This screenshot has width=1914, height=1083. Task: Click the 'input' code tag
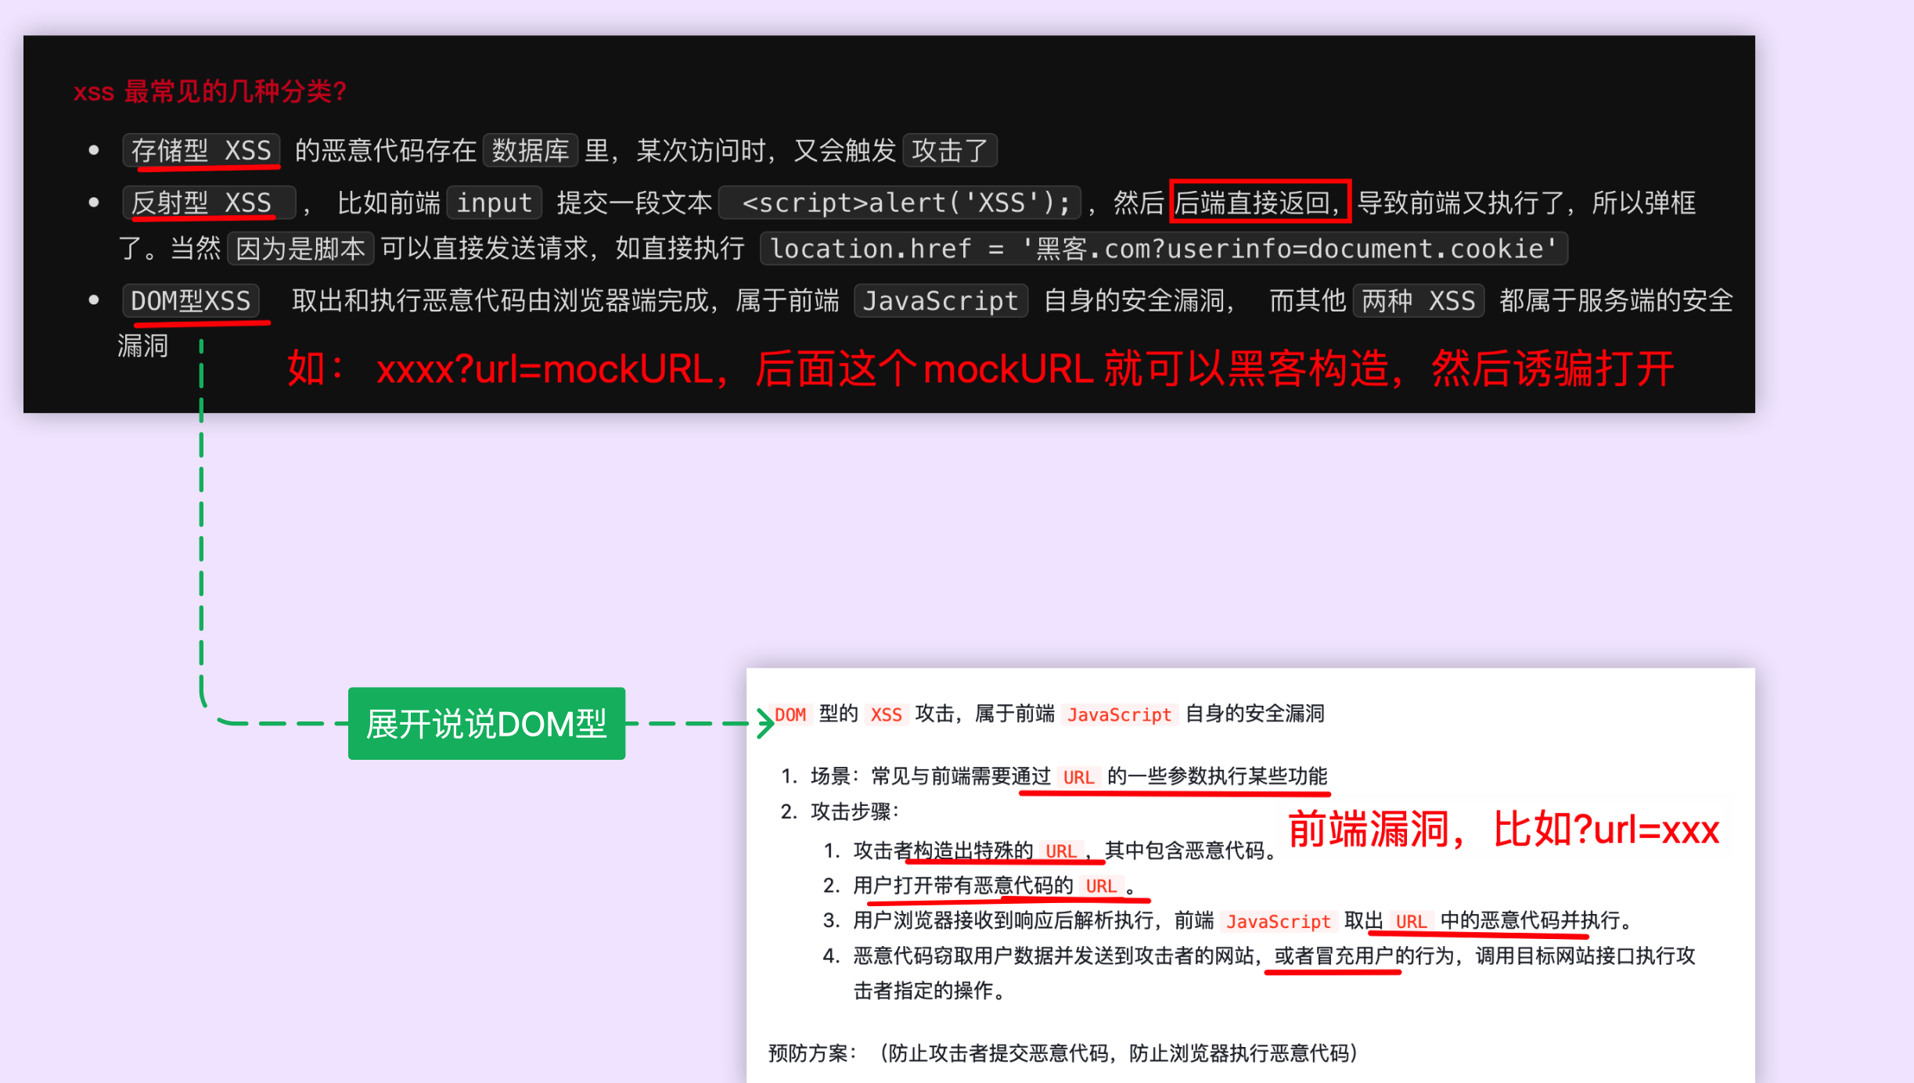tap(495, 203)
